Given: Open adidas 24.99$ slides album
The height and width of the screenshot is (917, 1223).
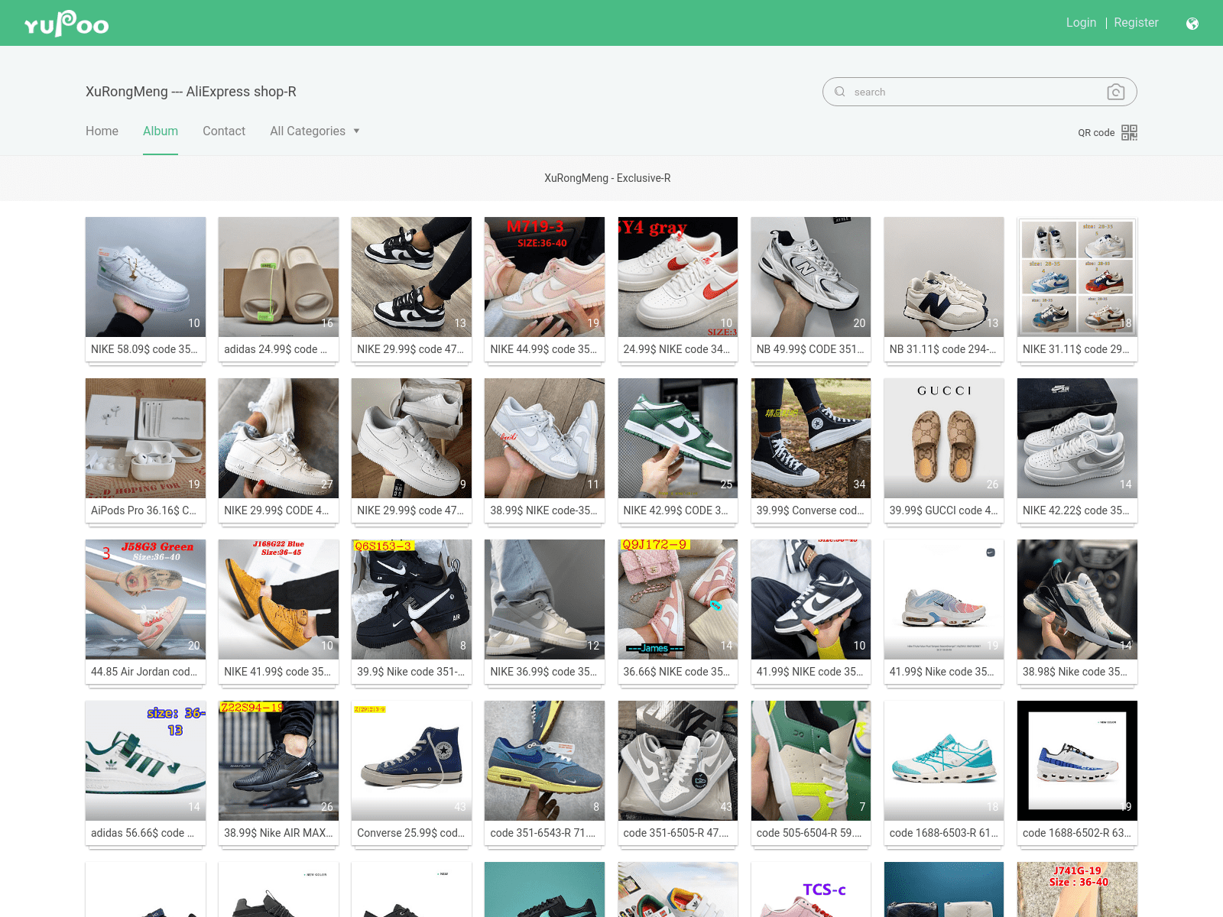Looking at the screenshot, I should tap(278, 290).
